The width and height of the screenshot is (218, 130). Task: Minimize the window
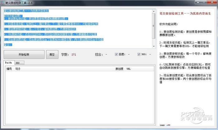click(x=198, y=2)
